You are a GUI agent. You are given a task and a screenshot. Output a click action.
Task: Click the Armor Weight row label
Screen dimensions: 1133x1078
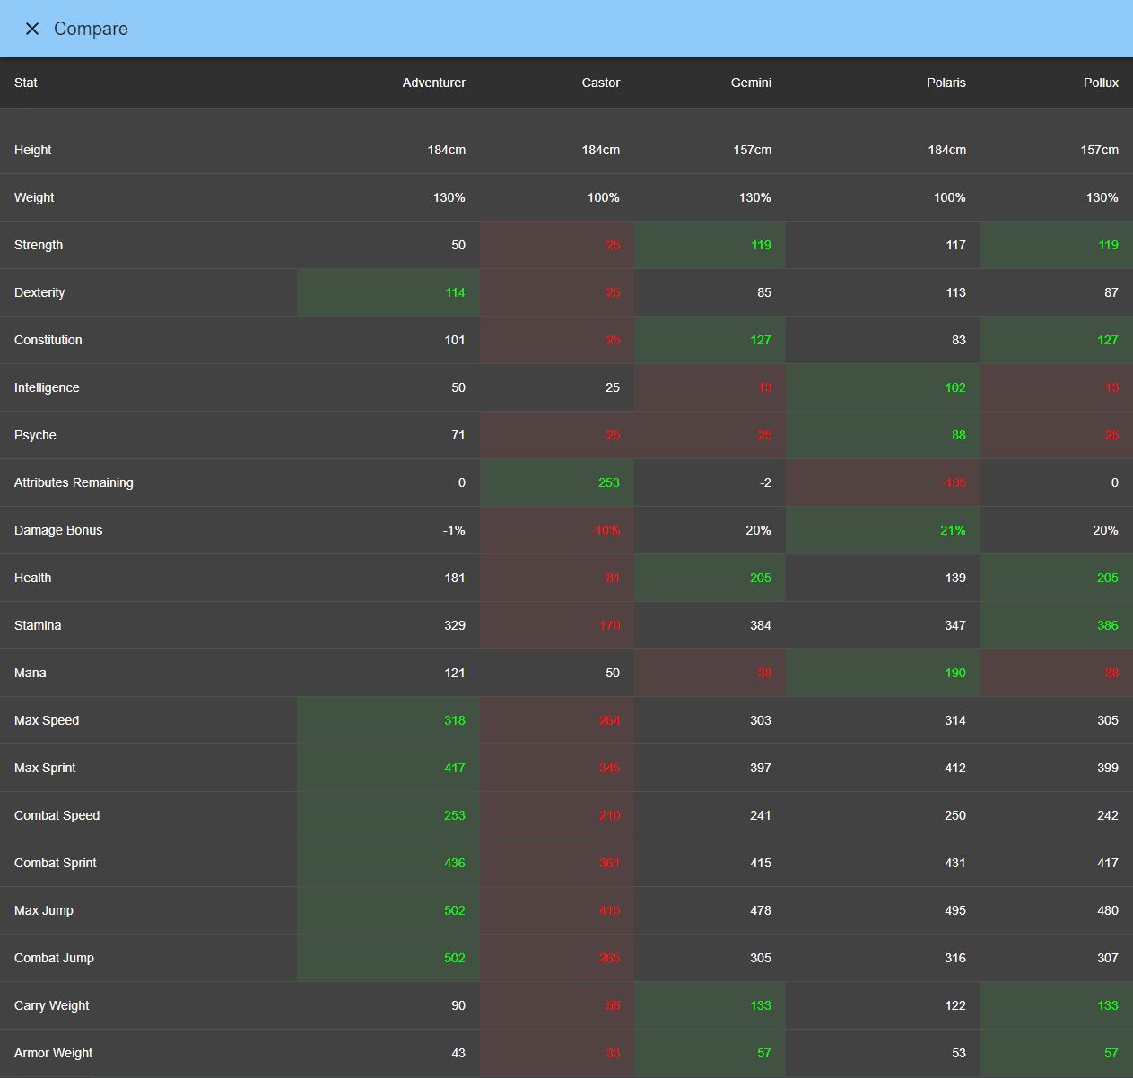coord(54,1053)
